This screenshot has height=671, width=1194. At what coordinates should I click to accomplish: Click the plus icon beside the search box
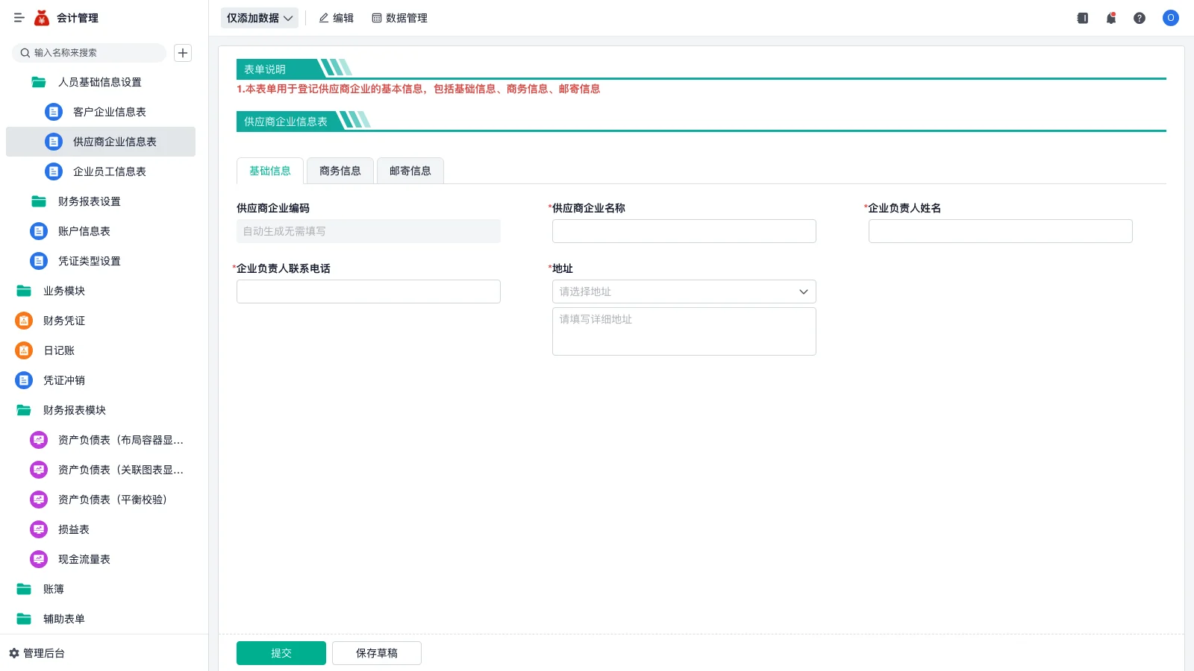pos(183,53)
